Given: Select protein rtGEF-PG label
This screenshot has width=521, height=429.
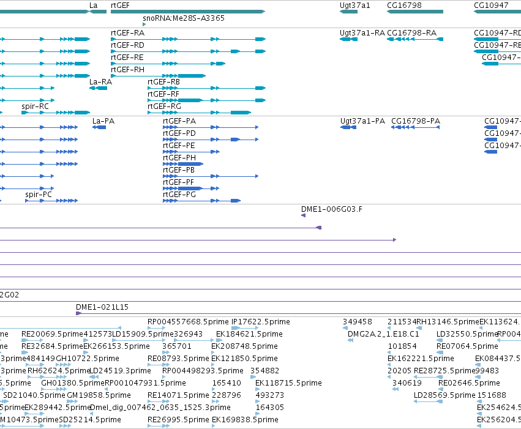Looking at the screenshot, I should 179,195.
